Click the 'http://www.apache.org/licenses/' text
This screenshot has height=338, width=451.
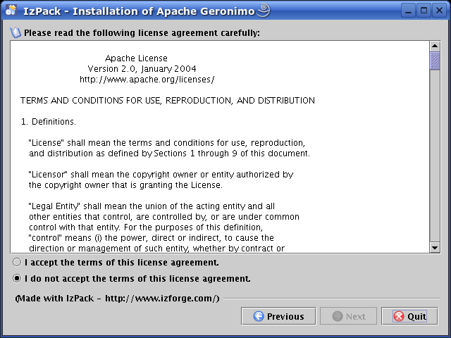[x=147, y=80]
